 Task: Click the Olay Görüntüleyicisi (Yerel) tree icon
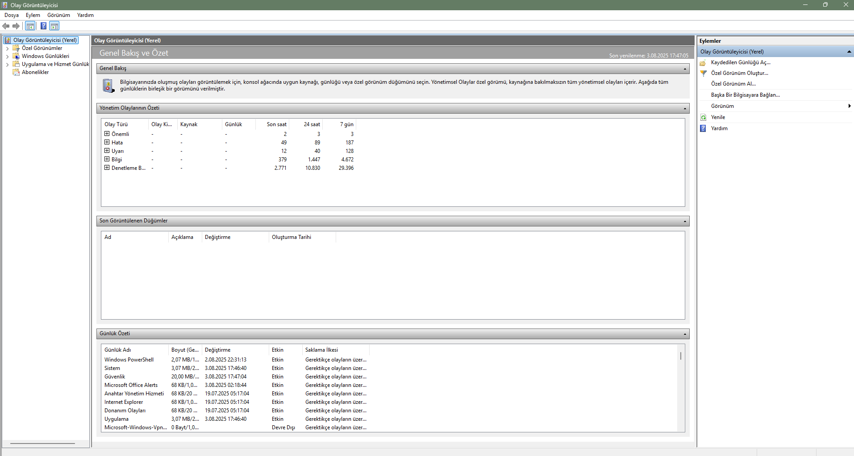coord(8,40)
